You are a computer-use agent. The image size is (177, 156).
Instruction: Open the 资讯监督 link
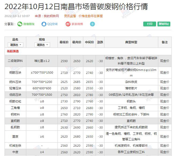tap(70, 16)
